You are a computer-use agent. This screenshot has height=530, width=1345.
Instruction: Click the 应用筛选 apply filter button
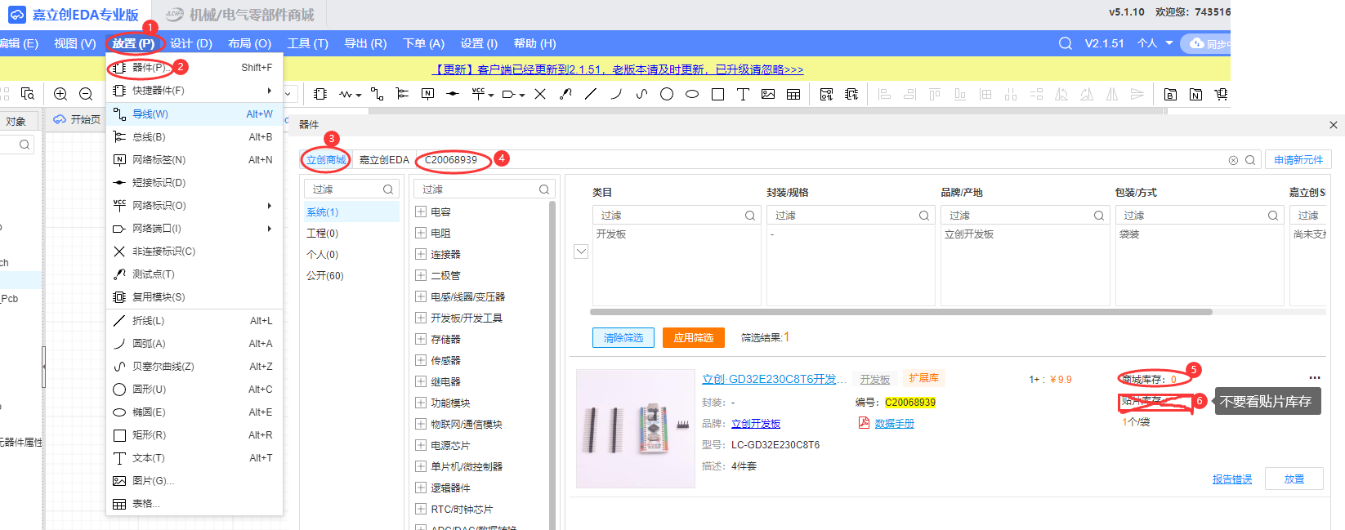click(x=693, y=337)
